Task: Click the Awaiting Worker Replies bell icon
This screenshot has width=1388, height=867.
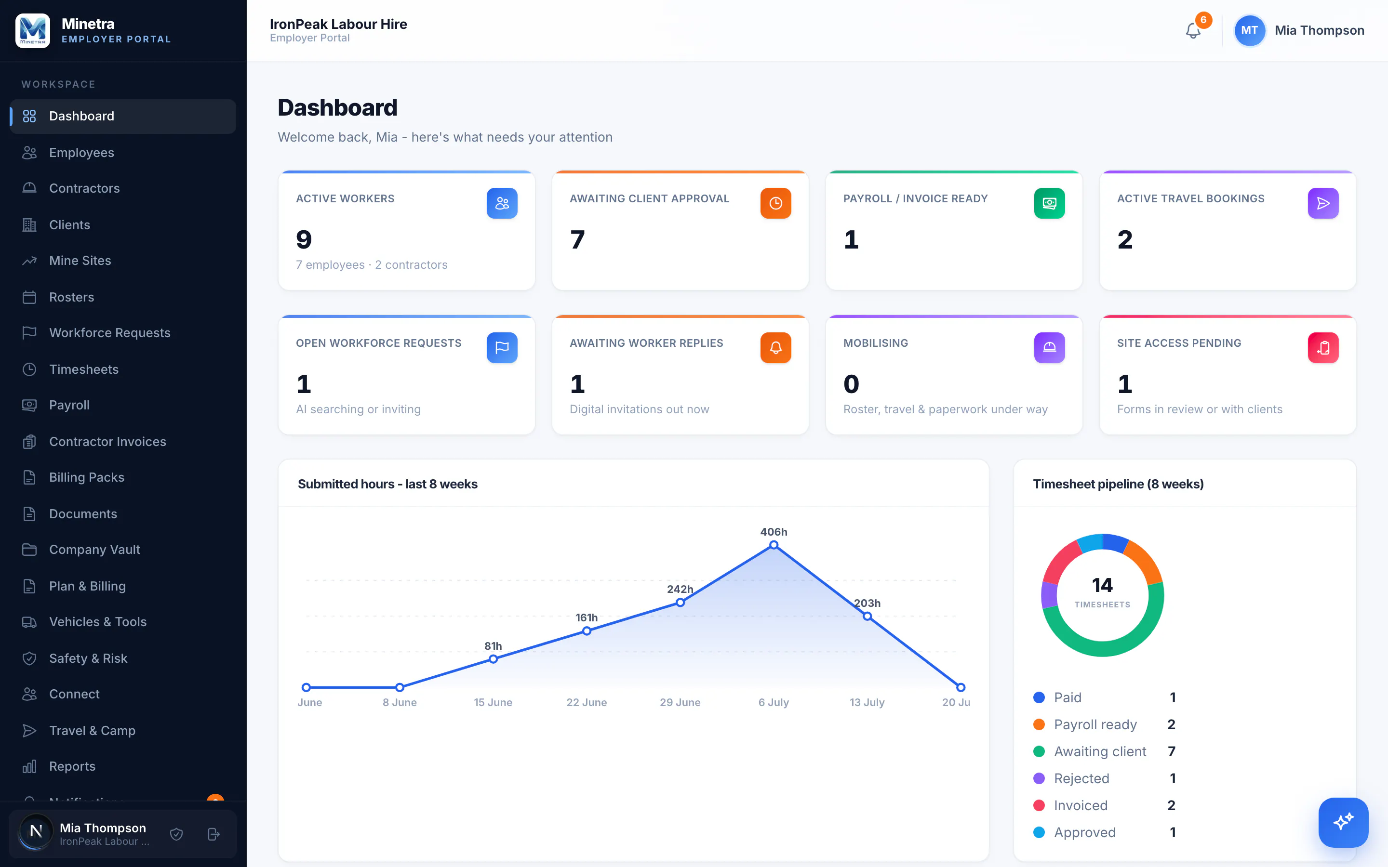Action: click(775, 347)
